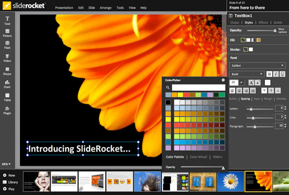Image resolution: width=289 pixels, height=195 pixels.
Task: Select no-stroke option for Stroke
Action: tap(246, 50)
